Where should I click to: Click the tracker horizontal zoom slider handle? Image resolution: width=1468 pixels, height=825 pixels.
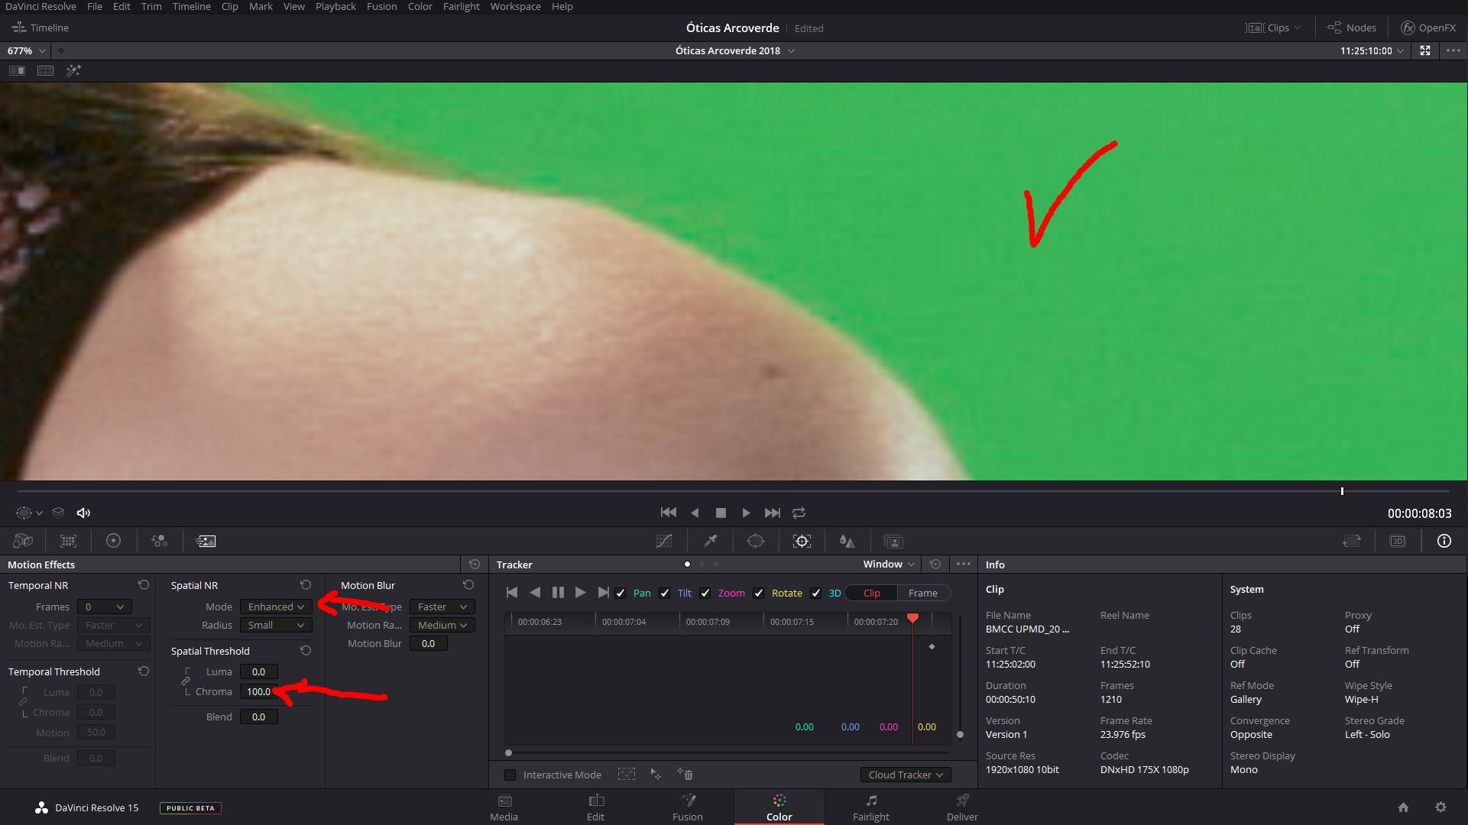point(508,753)
